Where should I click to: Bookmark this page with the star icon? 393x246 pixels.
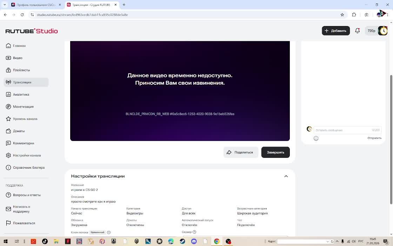[x=342, y=15]
